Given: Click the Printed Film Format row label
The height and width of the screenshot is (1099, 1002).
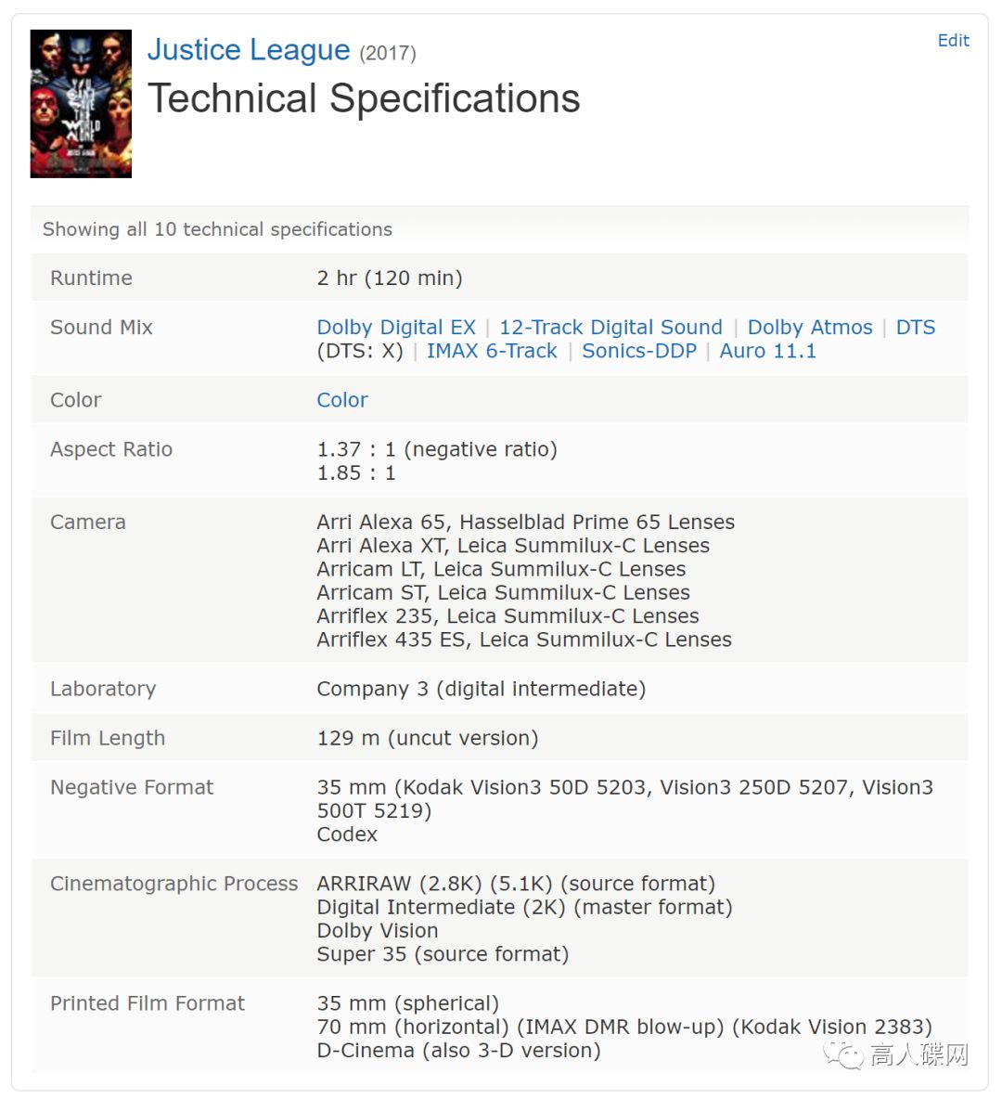Looking at the screenshot, I should [x=148, y=1003].
